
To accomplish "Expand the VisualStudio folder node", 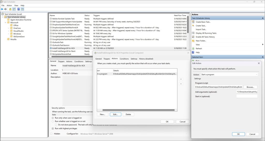I will click(x=9, y=31).
